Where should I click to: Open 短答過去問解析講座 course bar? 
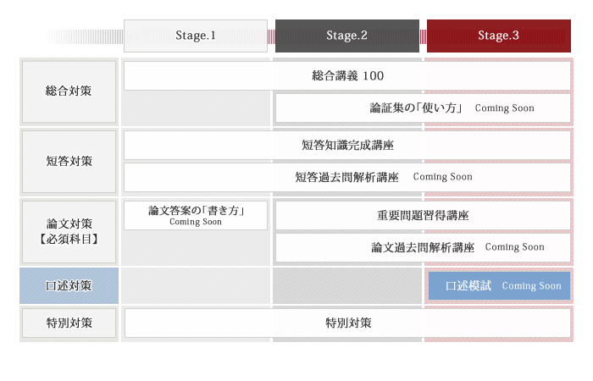(x=347, y=177)
